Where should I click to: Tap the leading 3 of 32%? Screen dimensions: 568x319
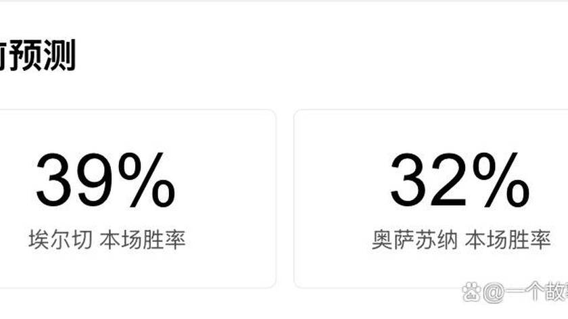point(410,180)
